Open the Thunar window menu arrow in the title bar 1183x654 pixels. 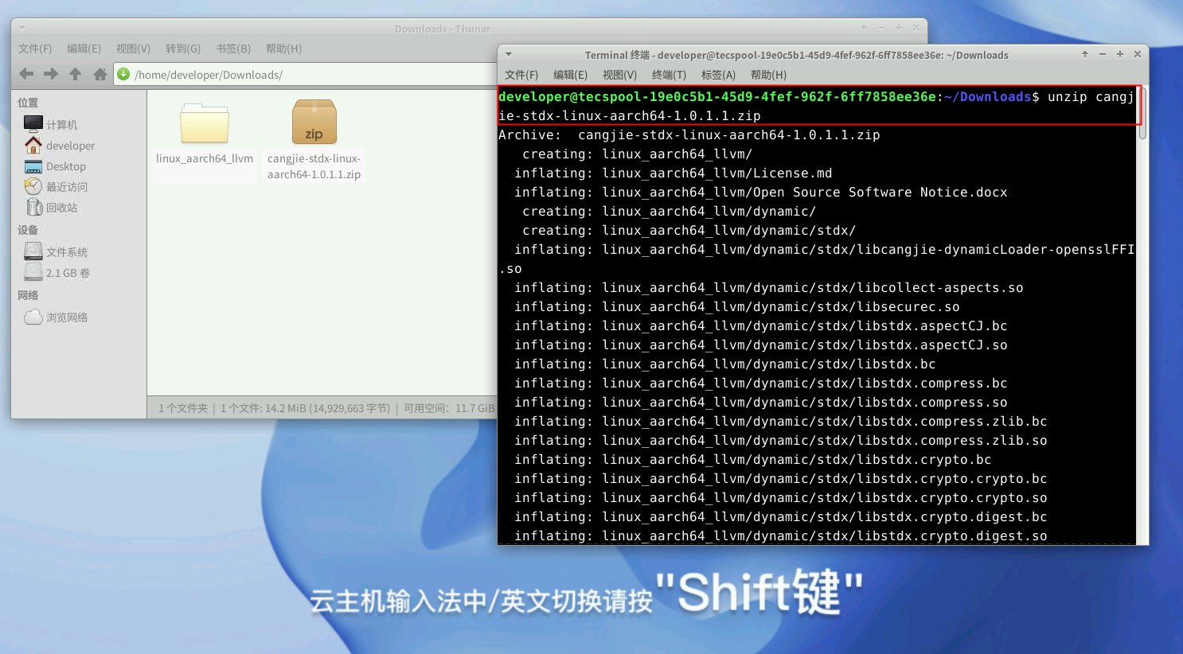click(22, 28)
